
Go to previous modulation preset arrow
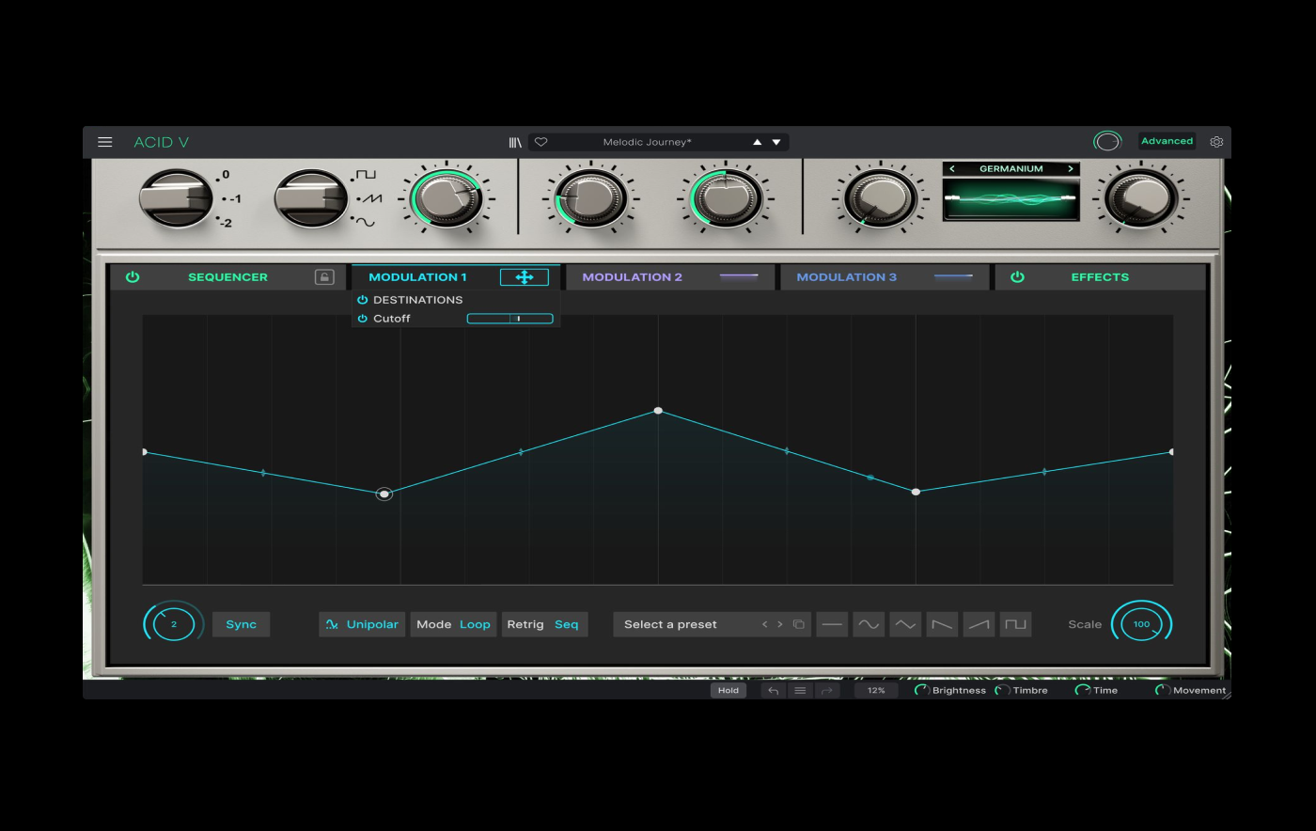point(764,624)
